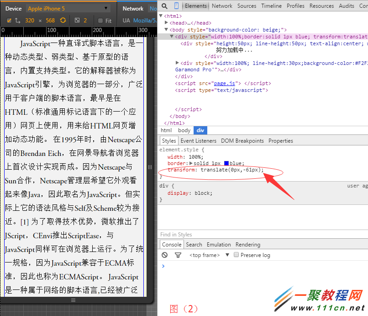Select the Styles sidebar tab
The width and height of the screenshot is (368, 316).
(x=169, y=140)
